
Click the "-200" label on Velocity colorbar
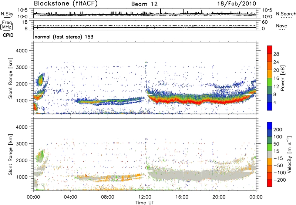pyautogui.click(x=280, y=180)
